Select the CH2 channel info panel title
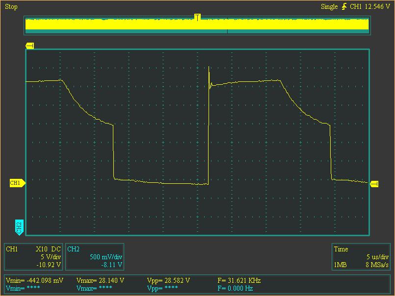Screen dimensions: 395x296 coord(73,249)
